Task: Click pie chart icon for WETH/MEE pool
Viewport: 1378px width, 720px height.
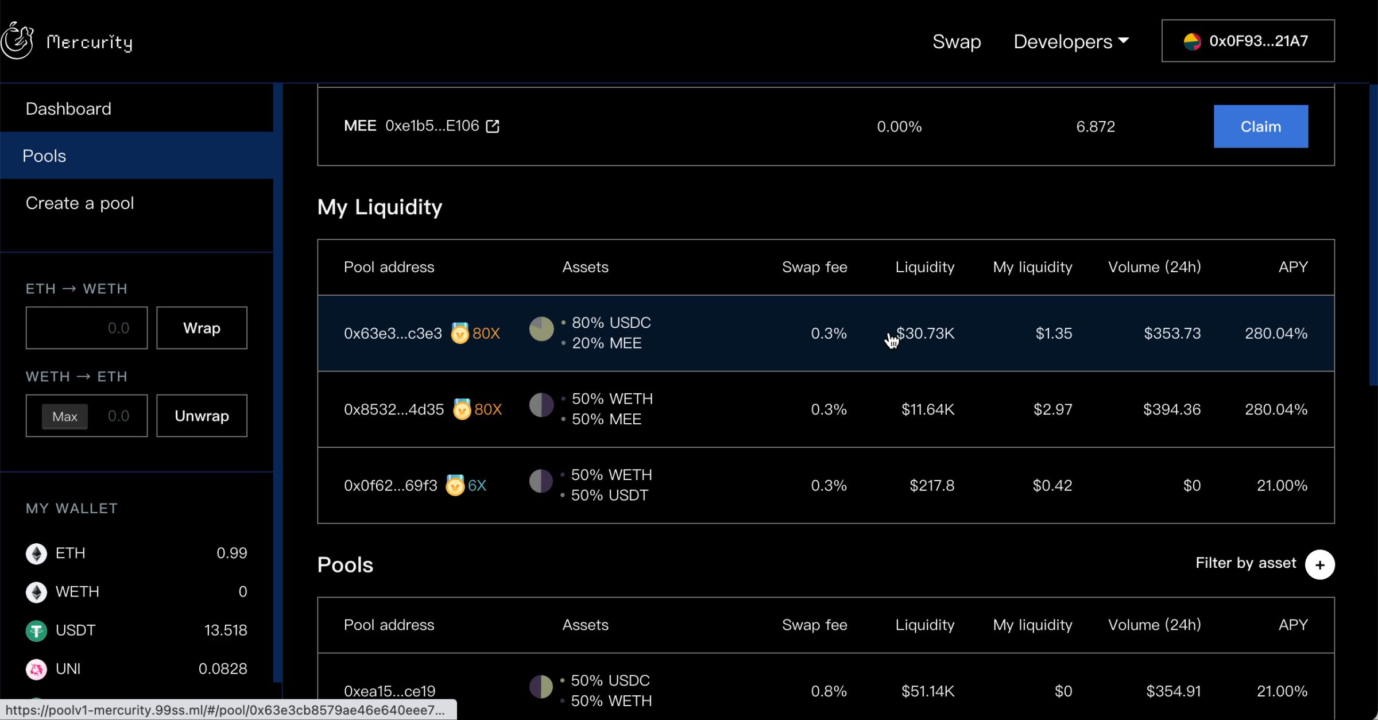Action: (541, 405)
